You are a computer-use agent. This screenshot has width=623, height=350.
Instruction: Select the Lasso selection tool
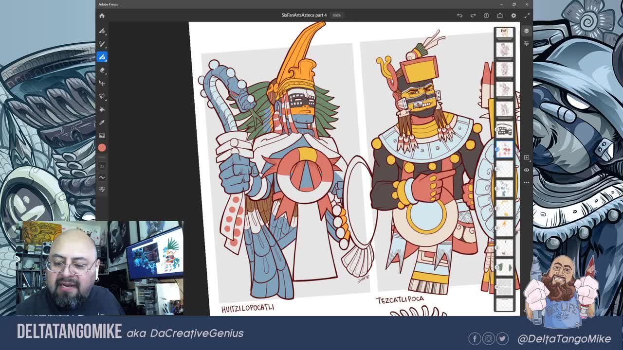(102, 96)
